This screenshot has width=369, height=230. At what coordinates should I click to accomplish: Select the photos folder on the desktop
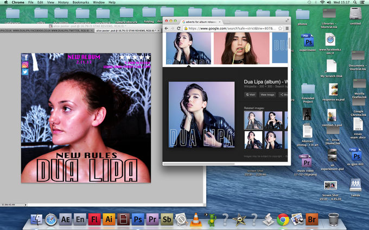(x=302, y=17)
